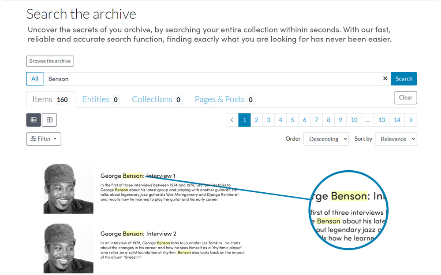Click the search field containing Benson
Image resolution: width=441 pixels, height=275 pixels.
point(212,79)
